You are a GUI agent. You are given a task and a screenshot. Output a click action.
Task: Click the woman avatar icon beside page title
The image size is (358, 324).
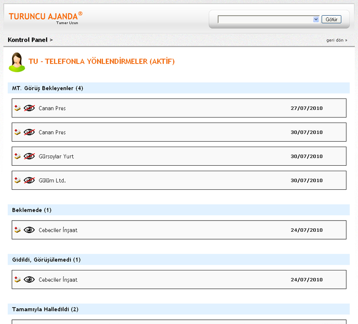pos(17,62)
